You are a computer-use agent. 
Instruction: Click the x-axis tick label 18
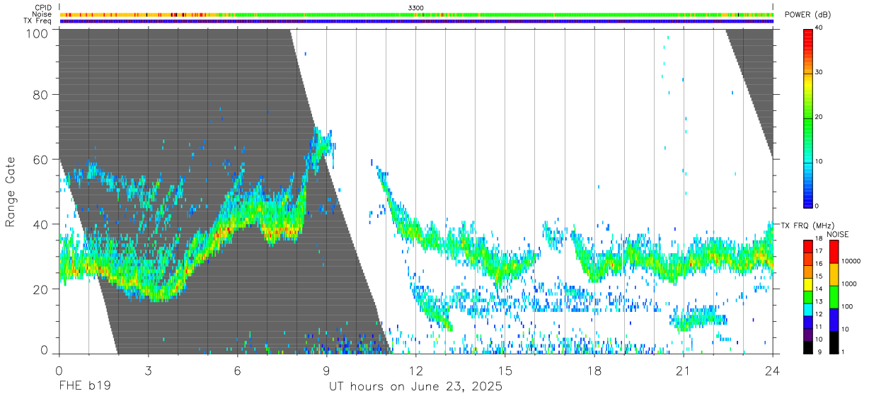pos(594,370)
